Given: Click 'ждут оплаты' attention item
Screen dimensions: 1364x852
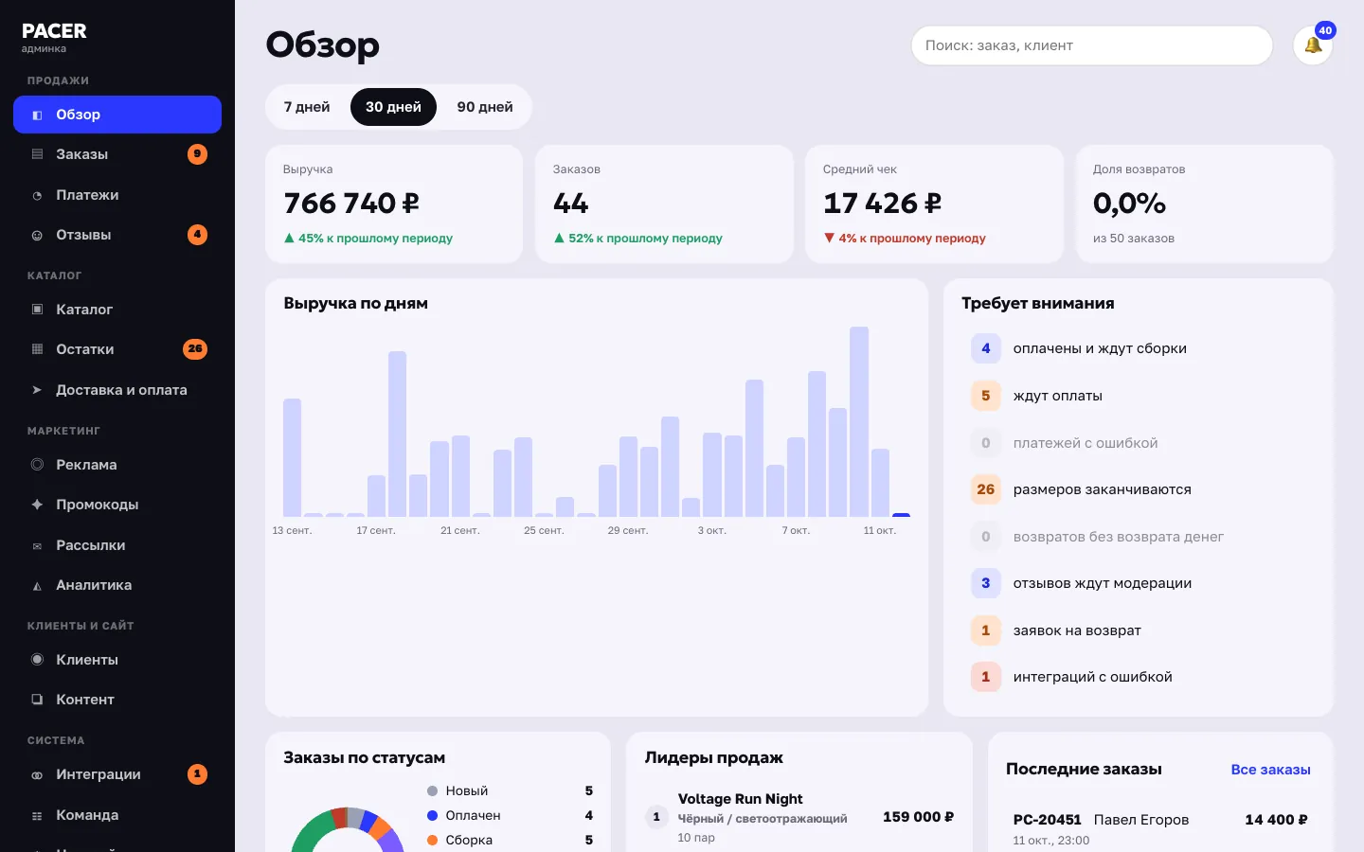Looking at the screenshot, I should [1139, 396].
